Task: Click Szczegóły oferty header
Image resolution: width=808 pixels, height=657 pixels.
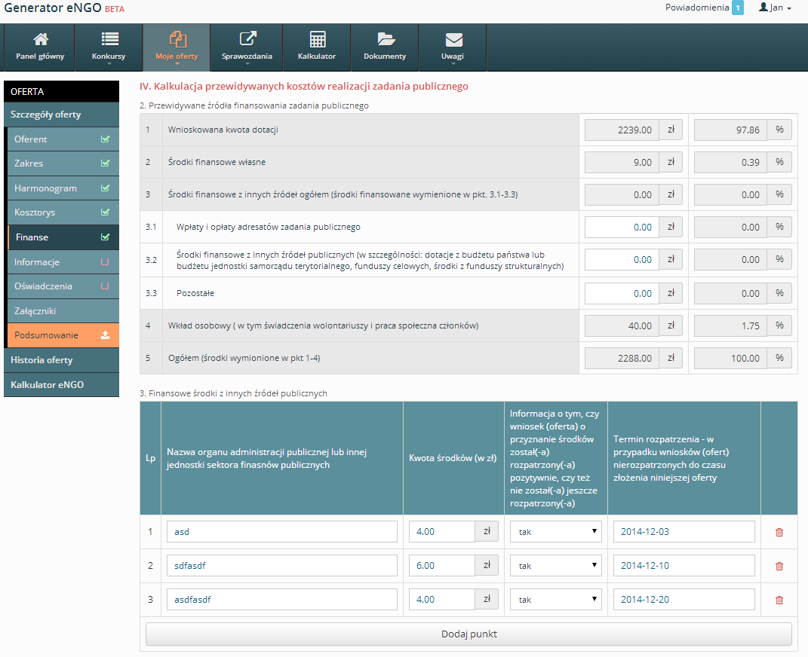Action: click(x=61, y=115)
